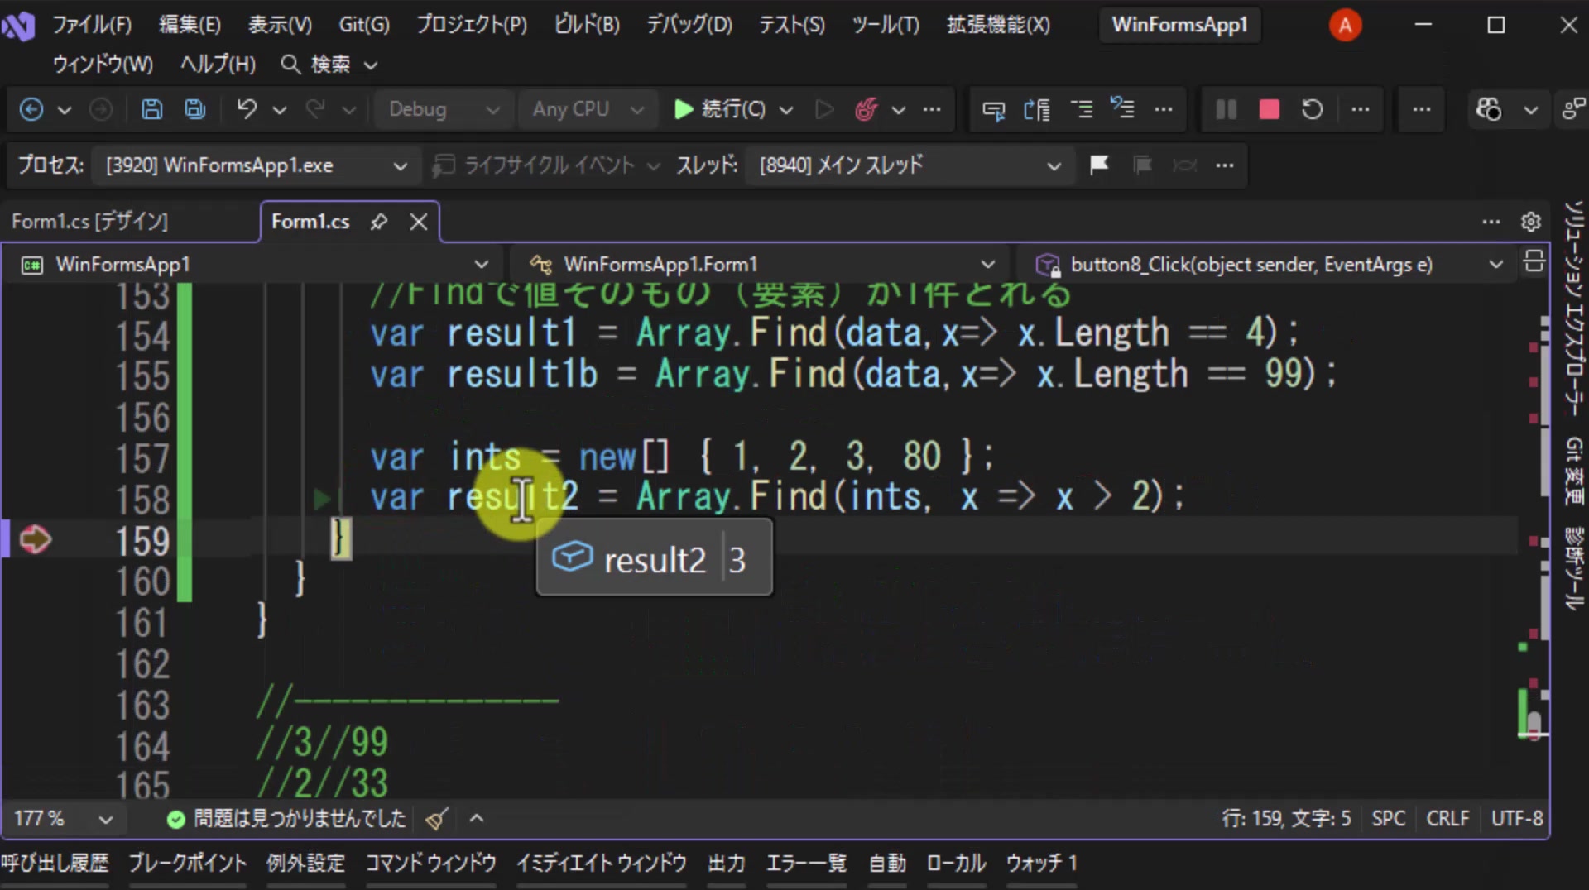Switch to the Form1.cs [デザイン] tab
Viewport: 1589px width, 890px height.
pos(89,222)
